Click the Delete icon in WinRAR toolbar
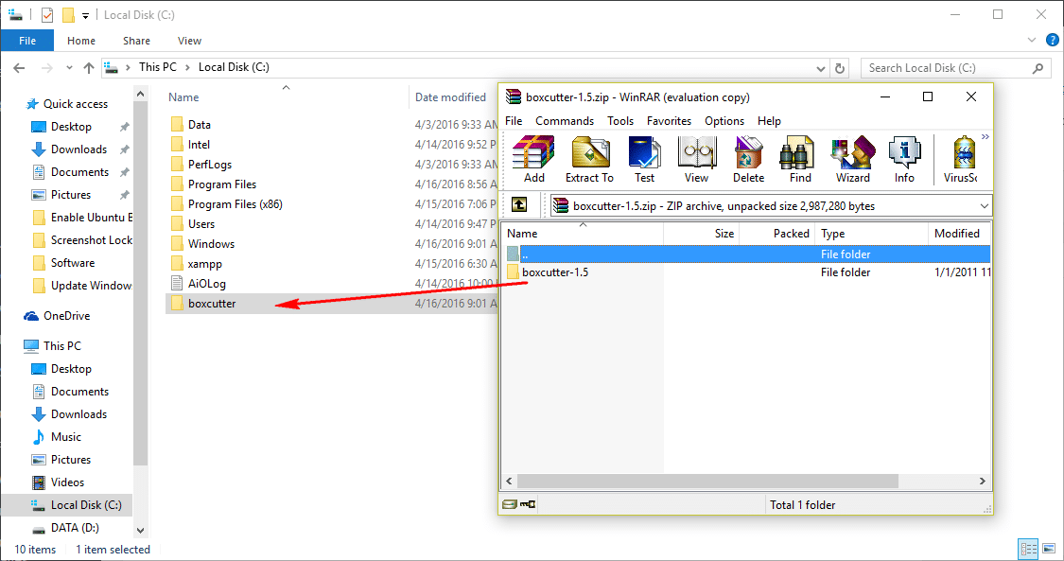1064x561 pixels. coord(748,160)
